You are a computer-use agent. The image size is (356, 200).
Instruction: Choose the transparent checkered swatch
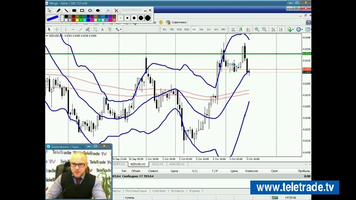click(62, 18)
